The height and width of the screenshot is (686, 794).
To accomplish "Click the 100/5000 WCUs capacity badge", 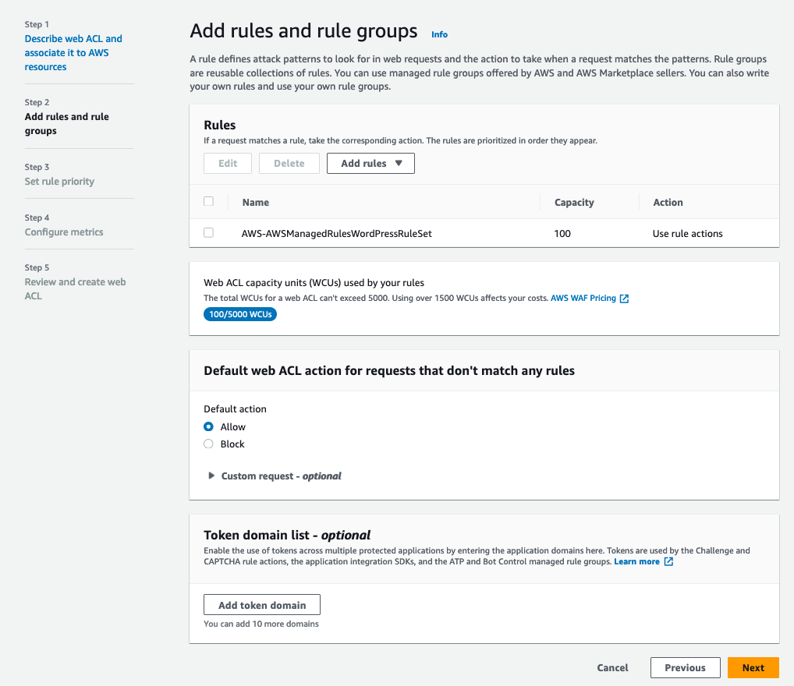I will (240, 314).
